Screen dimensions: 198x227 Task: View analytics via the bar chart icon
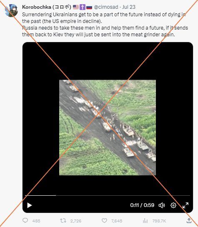click(145, 221)
